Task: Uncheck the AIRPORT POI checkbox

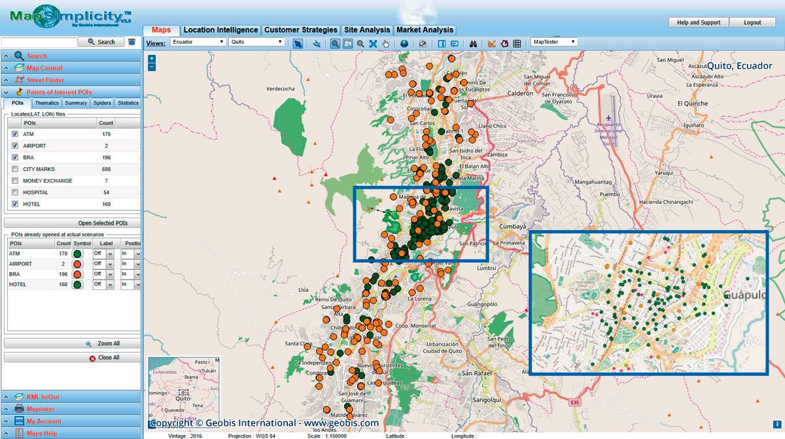Action: point(15,146)
